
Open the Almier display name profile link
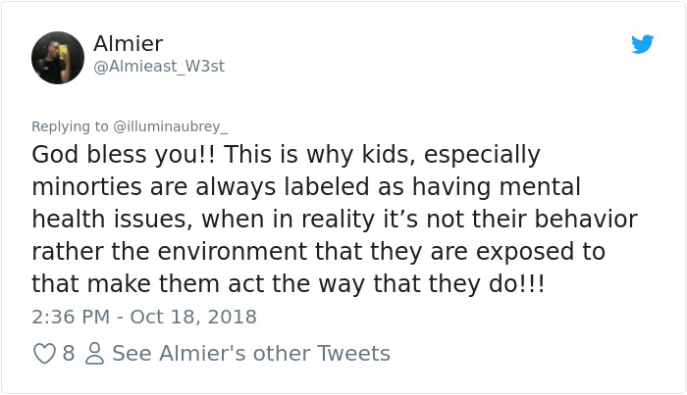pos(128,44)
